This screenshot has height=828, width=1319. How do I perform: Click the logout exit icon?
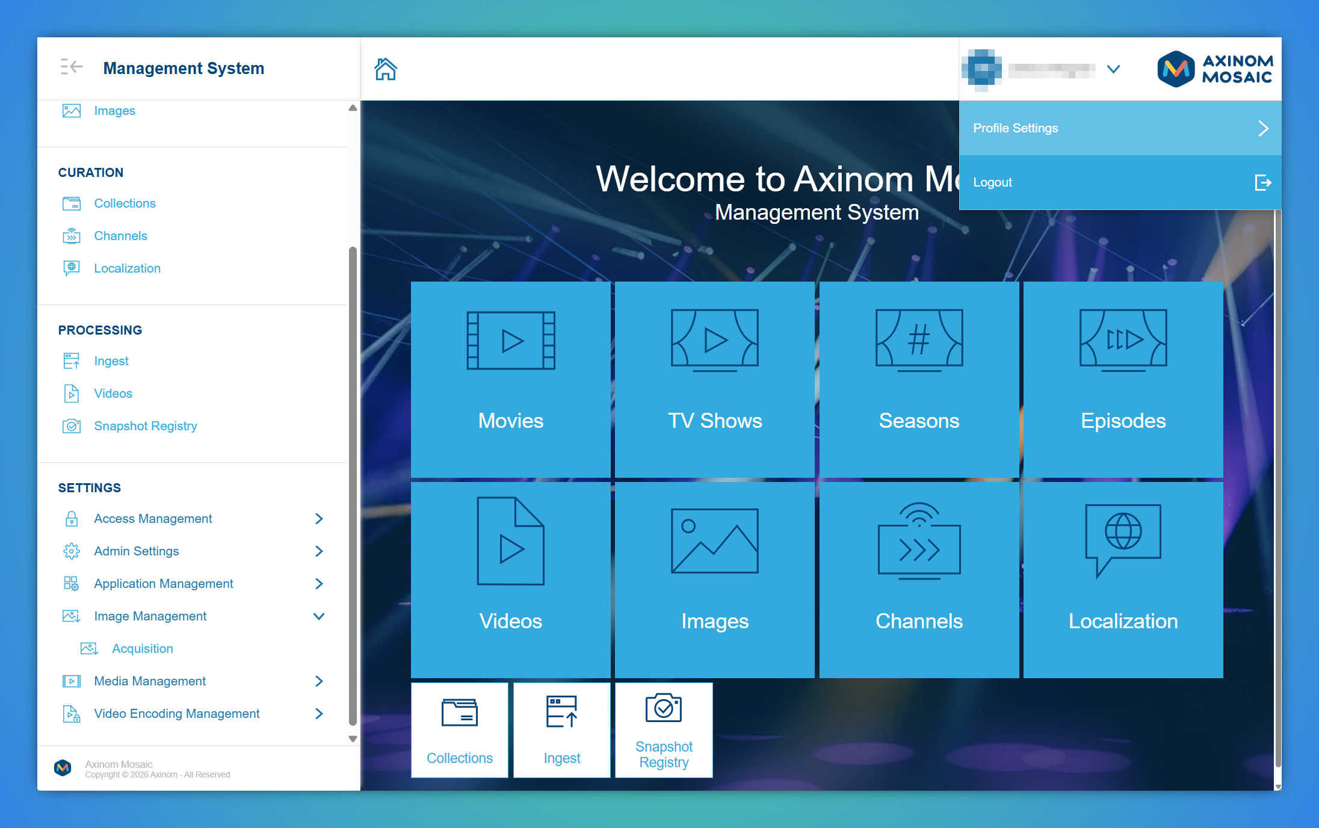pyautogui.click(x=1263, y=182)
